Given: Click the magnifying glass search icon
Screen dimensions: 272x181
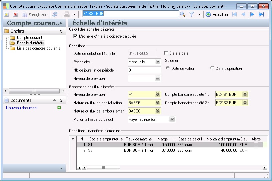Looking at the screenshot, I should point(182,14).
